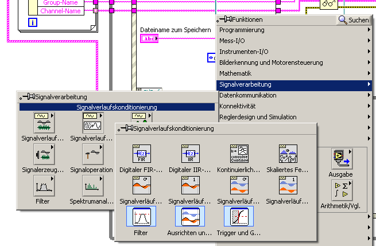Open the Signaloperation subpalette icon
Viewport: 376px width, 246px height.
93,154
